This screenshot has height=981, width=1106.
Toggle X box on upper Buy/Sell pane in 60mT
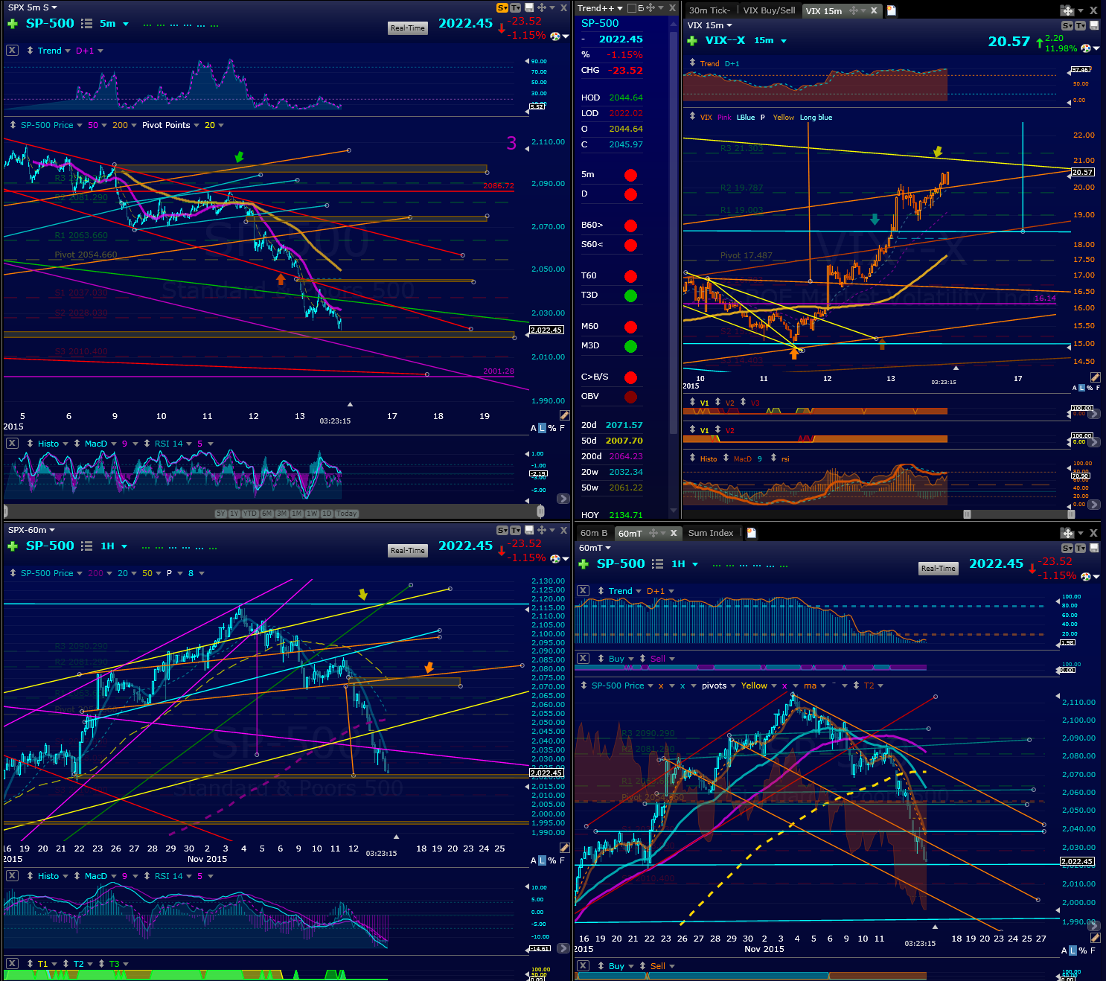(x=584, y=659)
